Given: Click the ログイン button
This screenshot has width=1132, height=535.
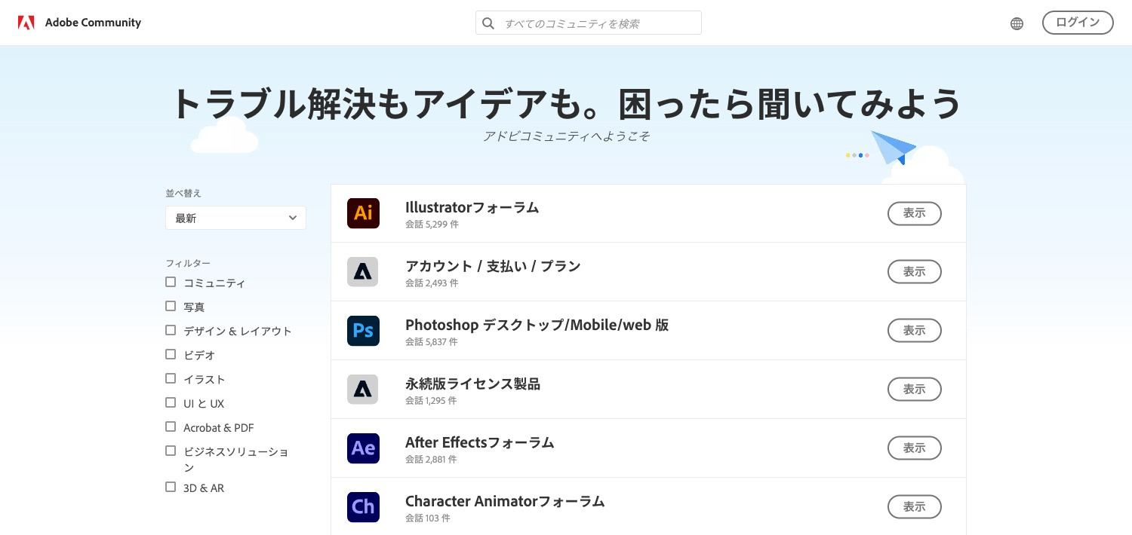Looking at the screenshot, I should coord(1078,23).
